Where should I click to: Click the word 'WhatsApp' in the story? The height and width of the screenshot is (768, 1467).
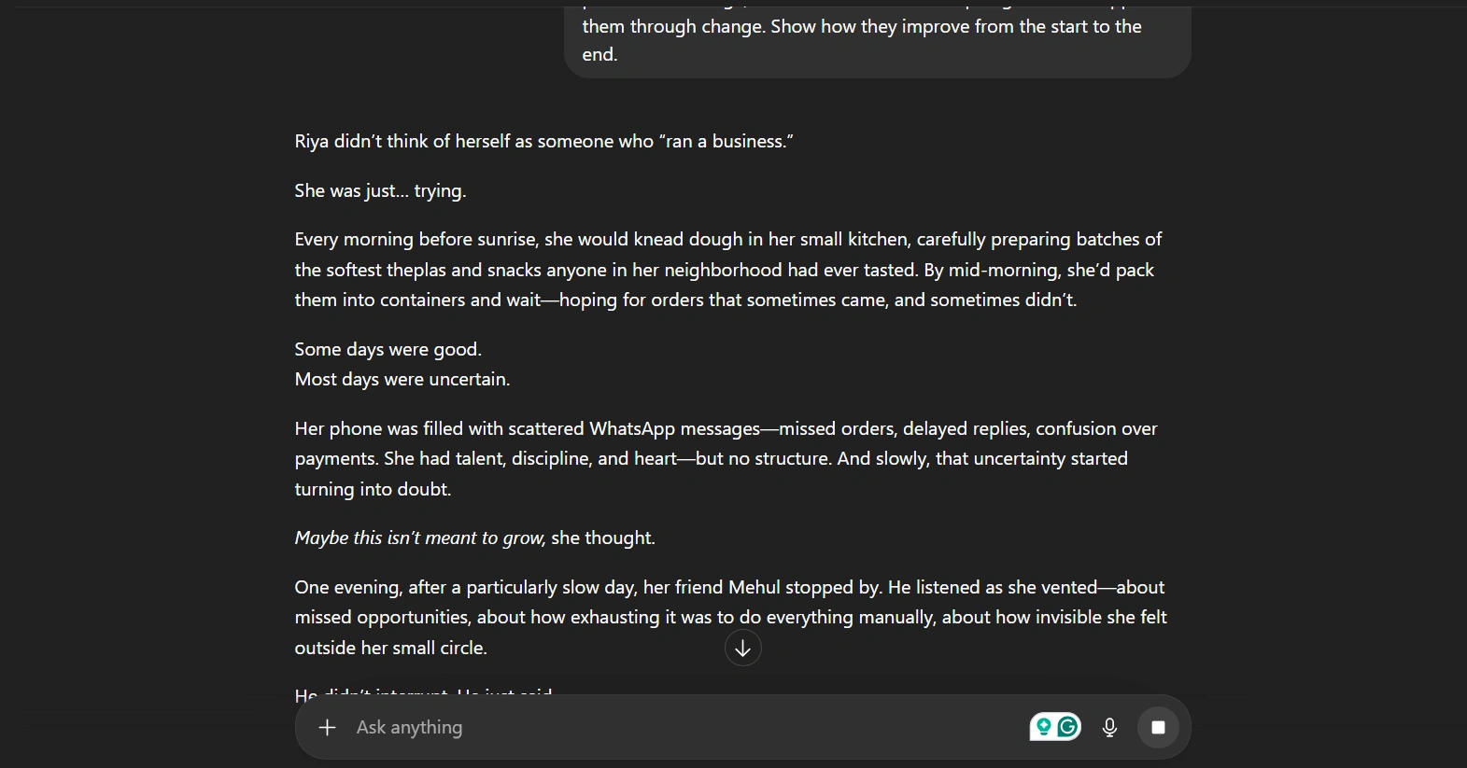click(631, 429)
